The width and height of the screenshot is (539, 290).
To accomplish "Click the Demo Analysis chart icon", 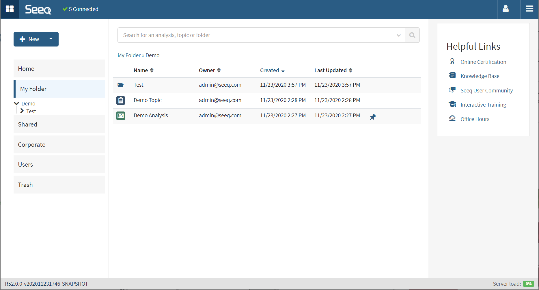I will click(x=121, y=116).
